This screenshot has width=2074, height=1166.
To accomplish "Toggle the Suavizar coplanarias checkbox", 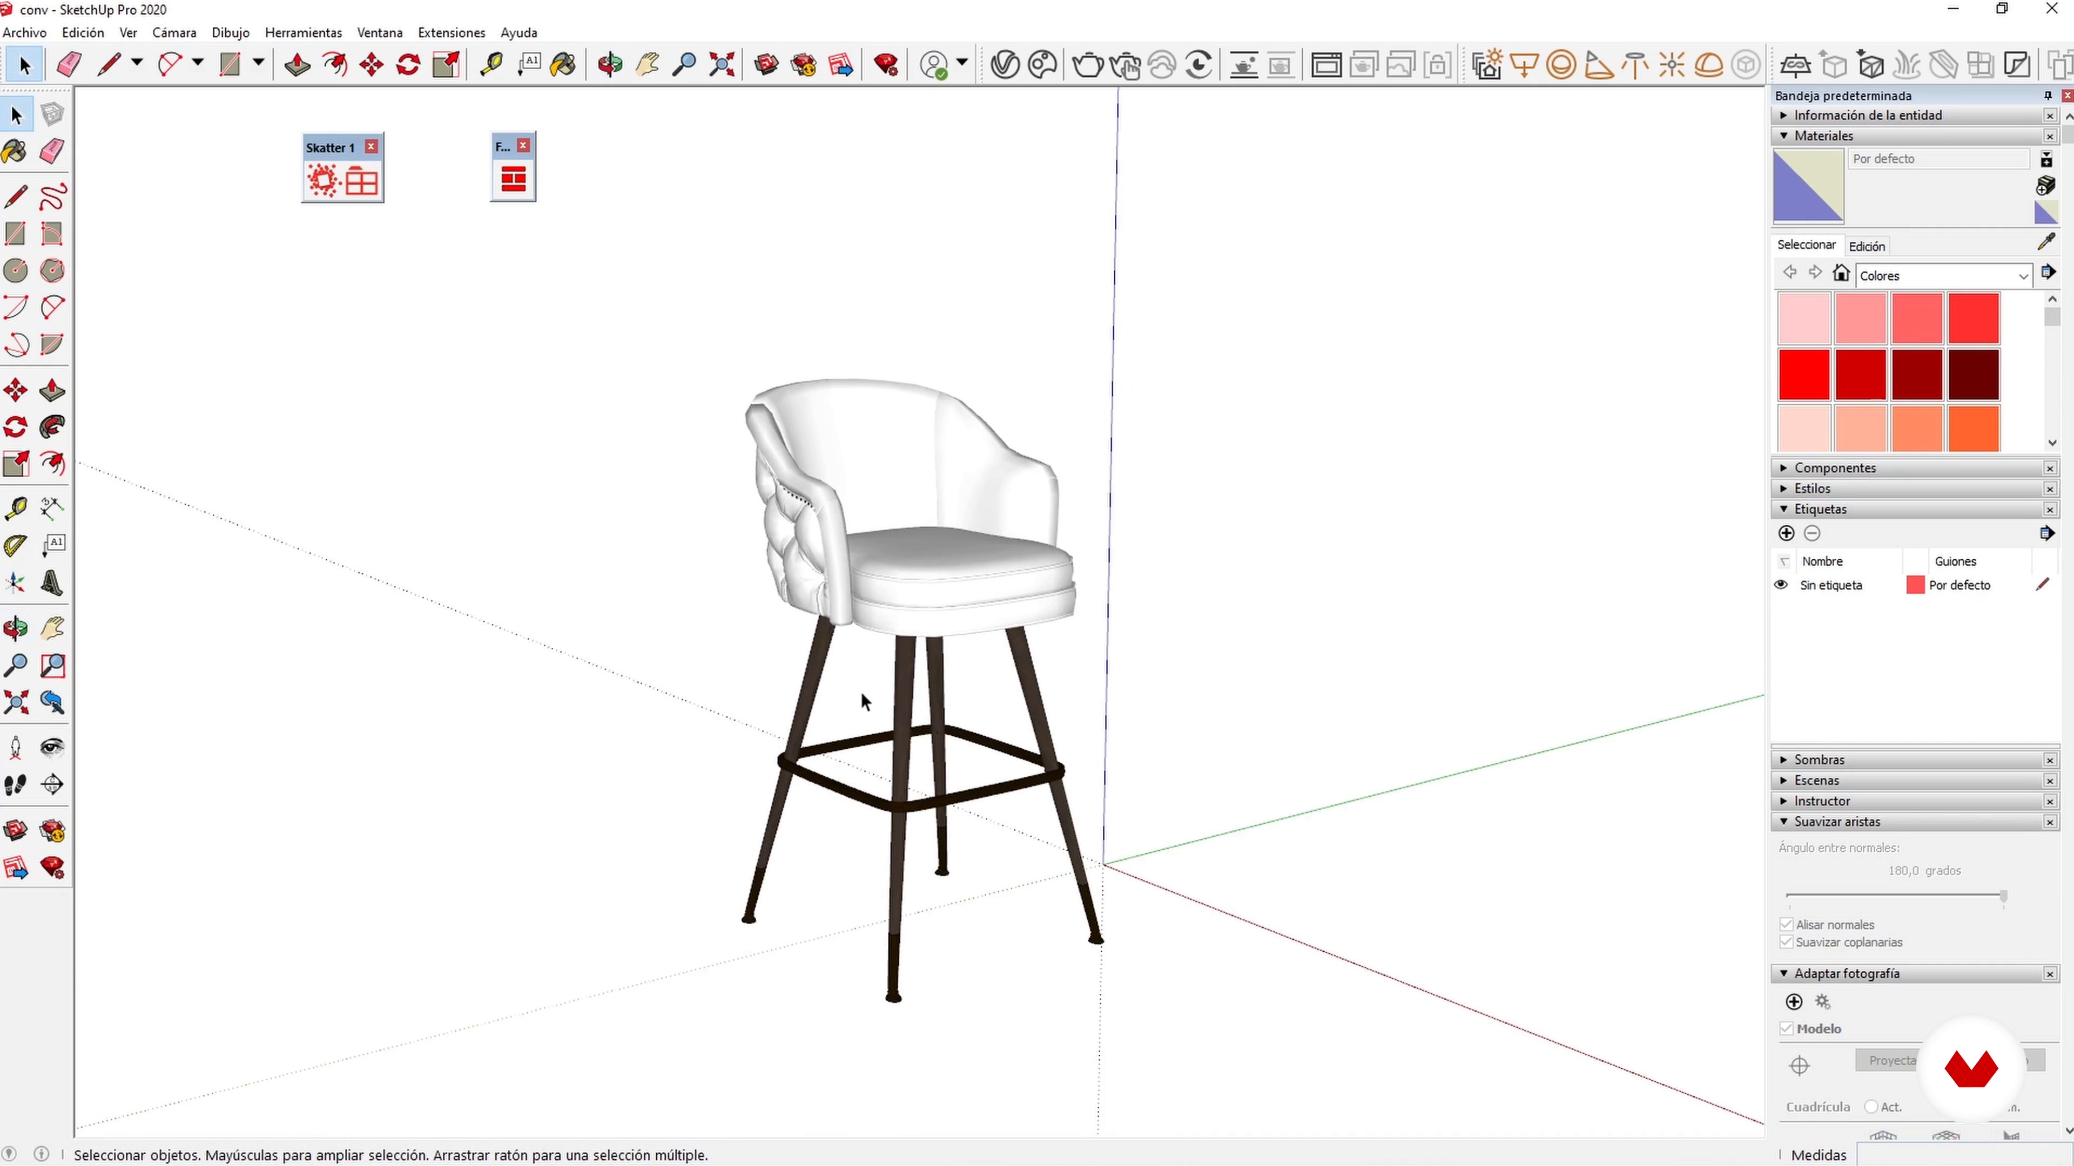I will [1787, 941].
